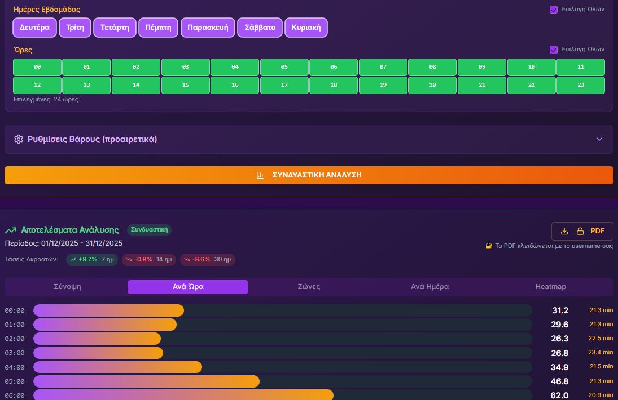Image resolution: width=618 pixels, height=400 pixels.
Task: Click the Συνδυαστική badge
Action: pos(149,230)
